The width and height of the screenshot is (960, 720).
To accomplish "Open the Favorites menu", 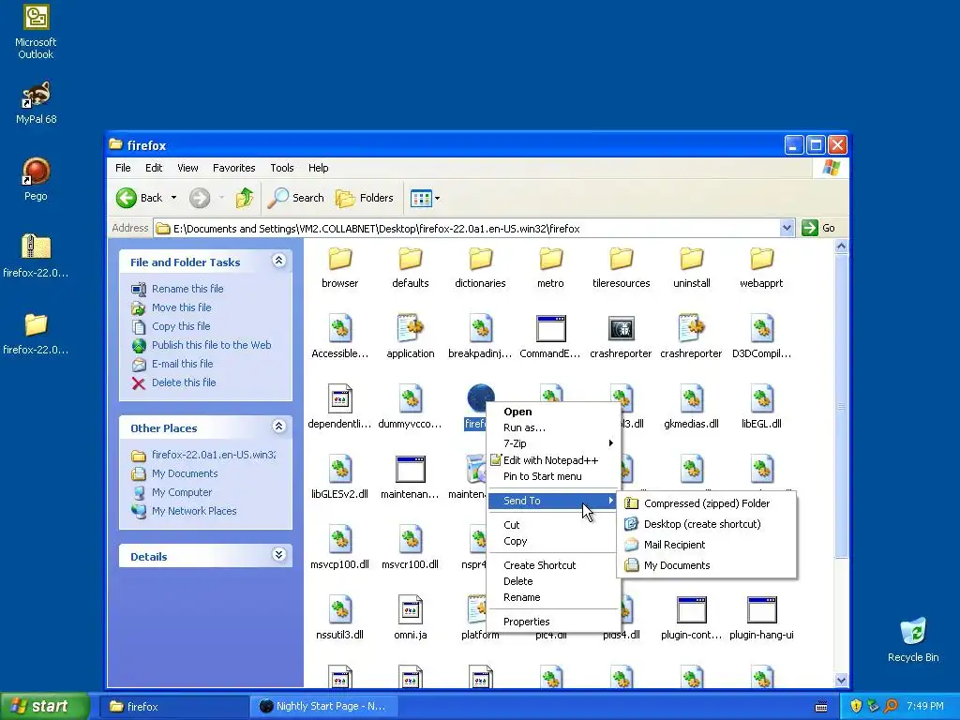I will coord(233,168).
